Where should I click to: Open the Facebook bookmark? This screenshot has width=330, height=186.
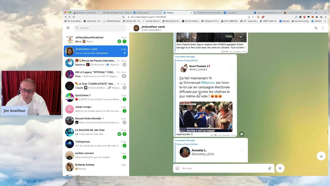(x=317, y=21)
